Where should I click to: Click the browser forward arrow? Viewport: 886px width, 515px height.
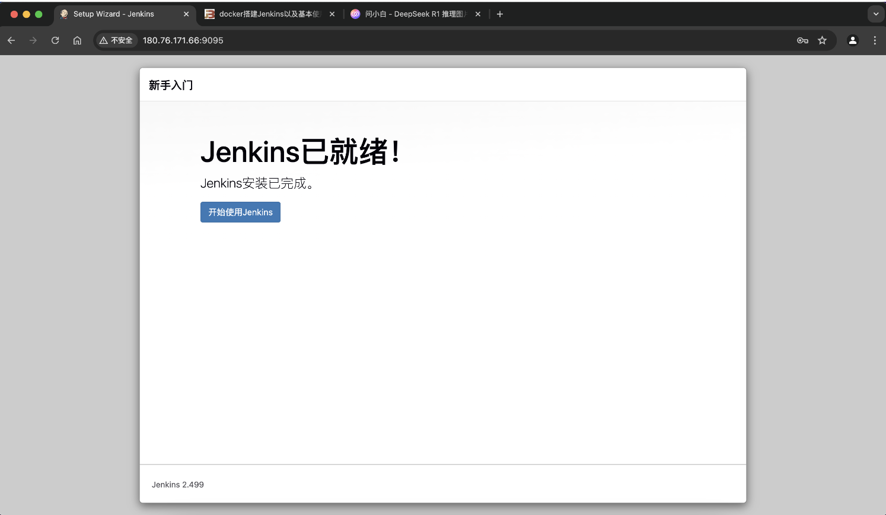(33, 40)
